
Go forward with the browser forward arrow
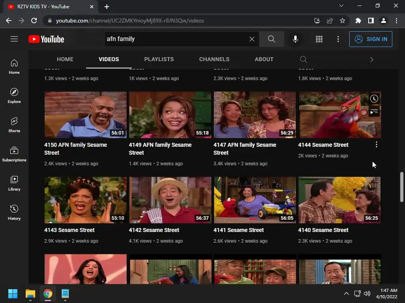coord(21,21)
